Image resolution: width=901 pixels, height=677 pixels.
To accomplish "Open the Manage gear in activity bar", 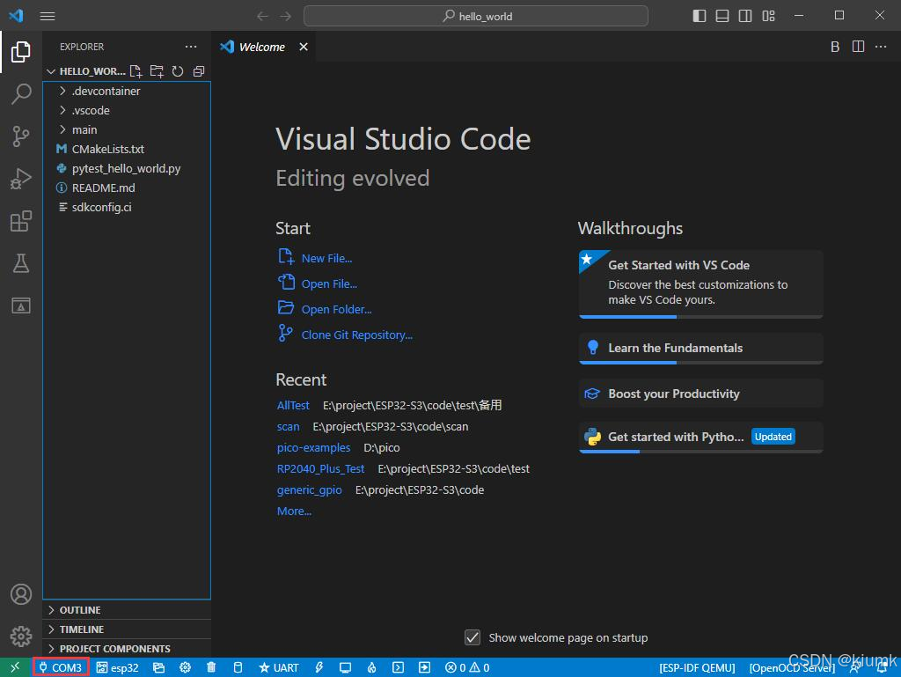I will 21,637.
